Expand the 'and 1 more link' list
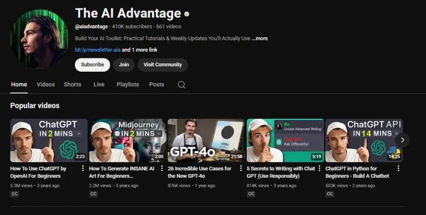The width and height of the screenshot is (426, 215). 139,50
